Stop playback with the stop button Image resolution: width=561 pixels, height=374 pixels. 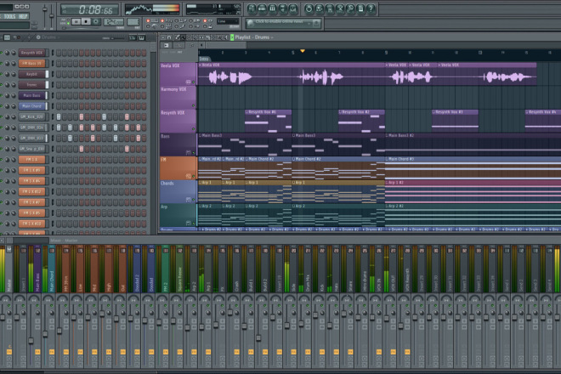click(x=86, y=22)
